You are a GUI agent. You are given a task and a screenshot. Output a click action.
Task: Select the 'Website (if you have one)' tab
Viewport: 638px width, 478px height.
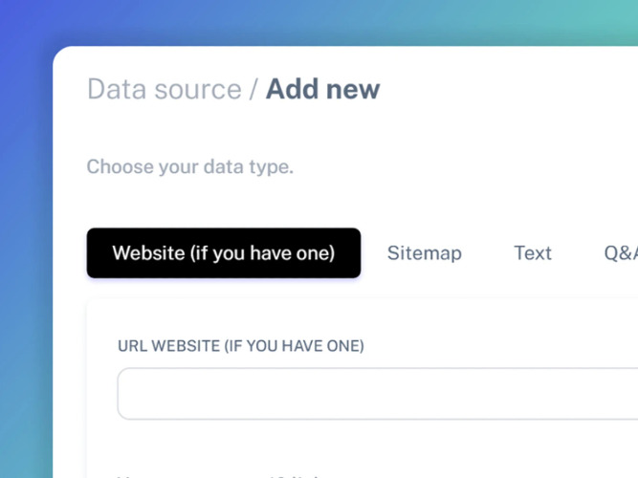223,253
